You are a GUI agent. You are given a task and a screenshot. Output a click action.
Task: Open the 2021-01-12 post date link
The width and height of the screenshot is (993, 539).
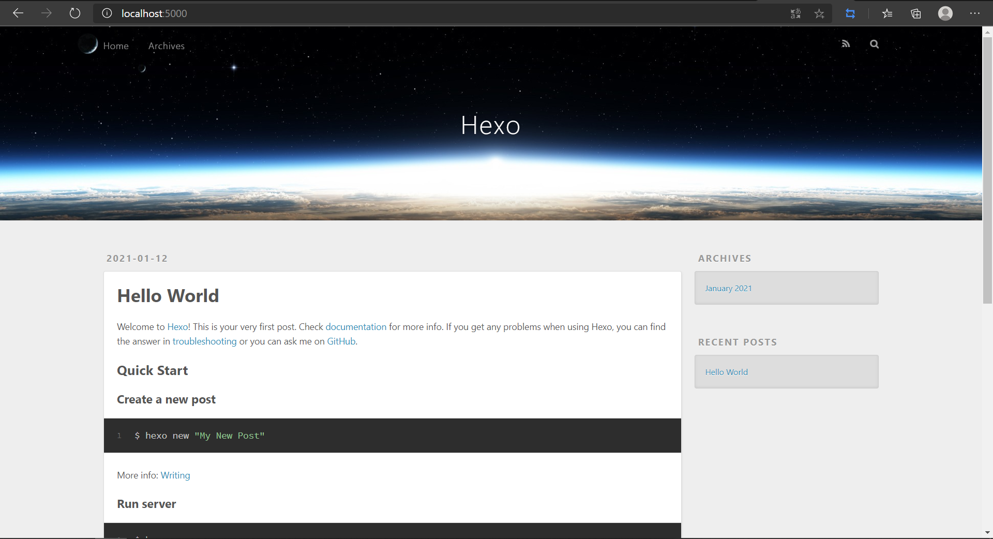[137, 258]
